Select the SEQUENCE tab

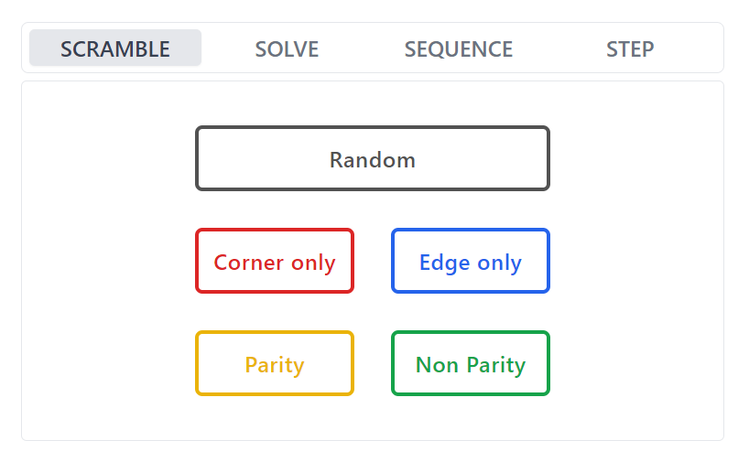click(x=458, y=48)
